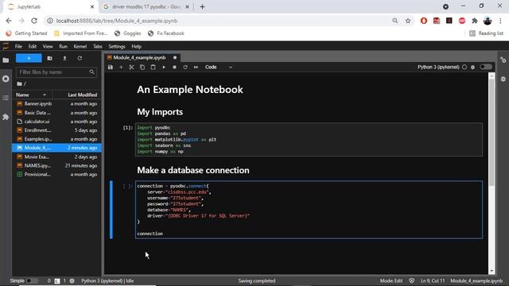Open a new browser tab
This screenshot has width=509, height=286.
coord(202,7)
